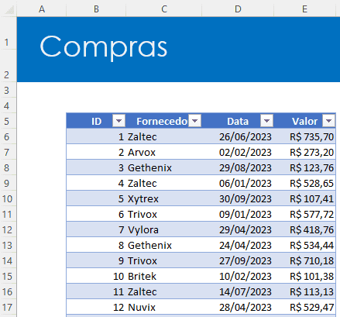Select the value R$ 107,41
The width and height of the screenshot is (340, 317).
point(304,198)
